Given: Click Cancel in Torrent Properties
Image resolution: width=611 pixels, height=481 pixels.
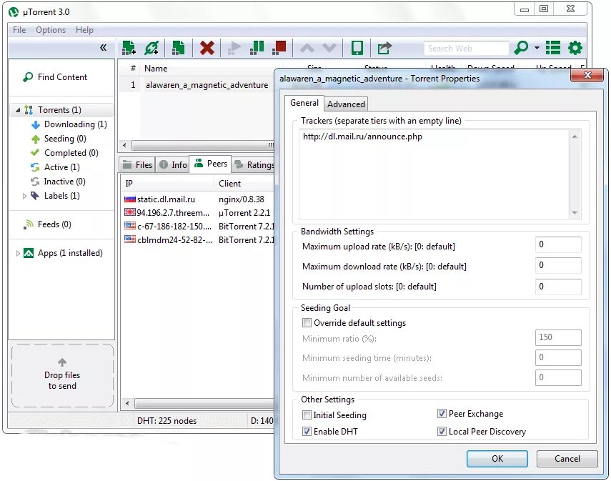Looking at the screenshot, I should tap(567, 459).
